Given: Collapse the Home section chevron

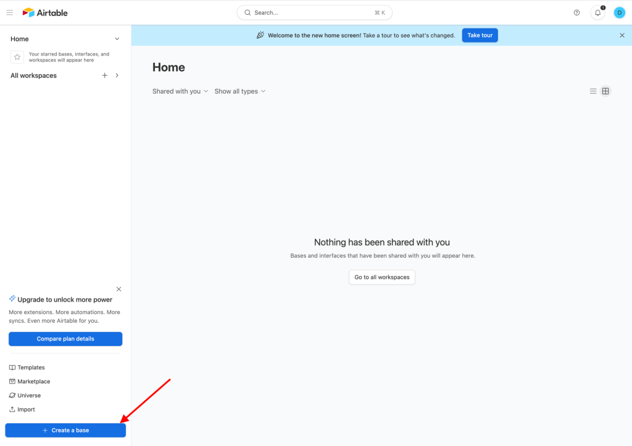Looking at the screenshot, I should (x=117, y=39).
